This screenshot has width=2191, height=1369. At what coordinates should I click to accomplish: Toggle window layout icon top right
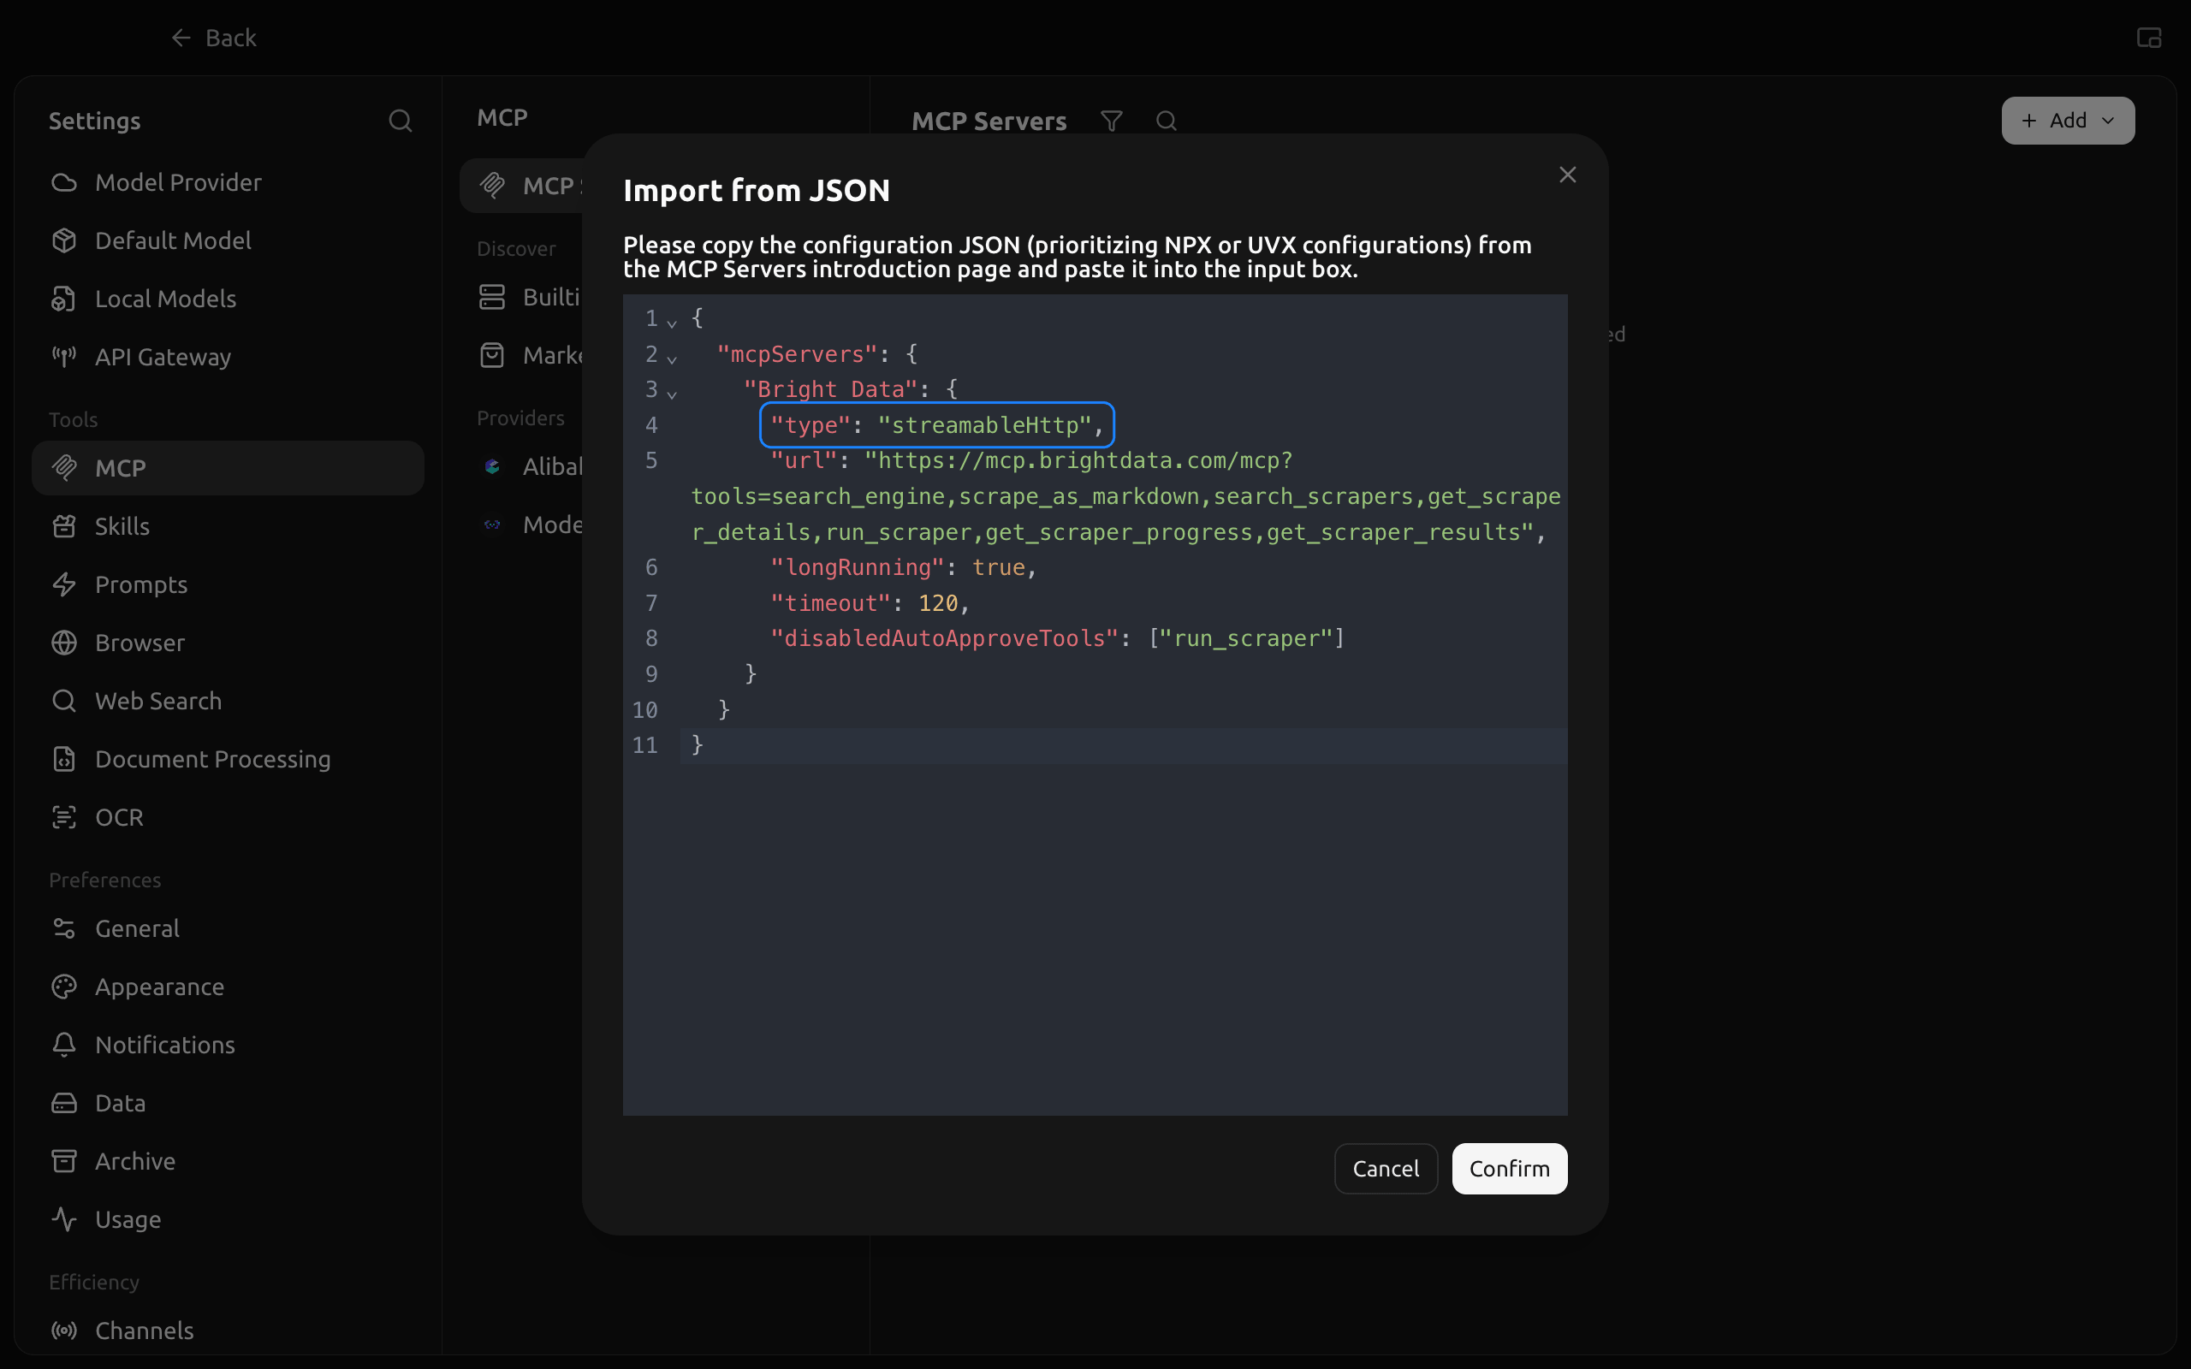pos(2148,38)
